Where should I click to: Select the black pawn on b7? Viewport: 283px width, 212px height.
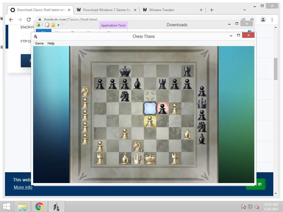(x=112, y=84)
